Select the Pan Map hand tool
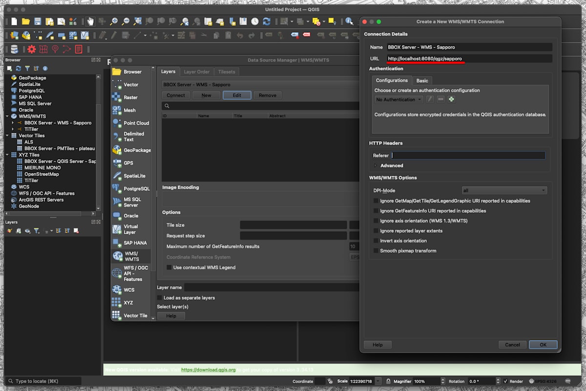Screen dimensions: 586x391 point(90,22)
